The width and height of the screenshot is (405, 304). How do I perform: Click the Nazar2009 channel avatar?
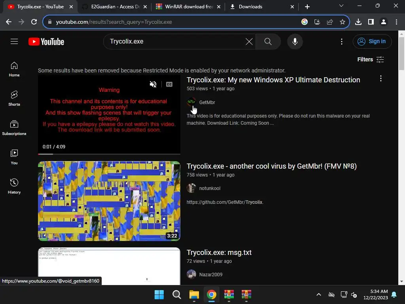point(191,275)
